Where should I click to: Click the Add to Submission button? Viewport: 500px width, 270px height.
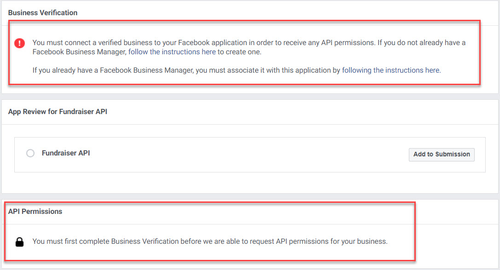click(x=442, y=155)
